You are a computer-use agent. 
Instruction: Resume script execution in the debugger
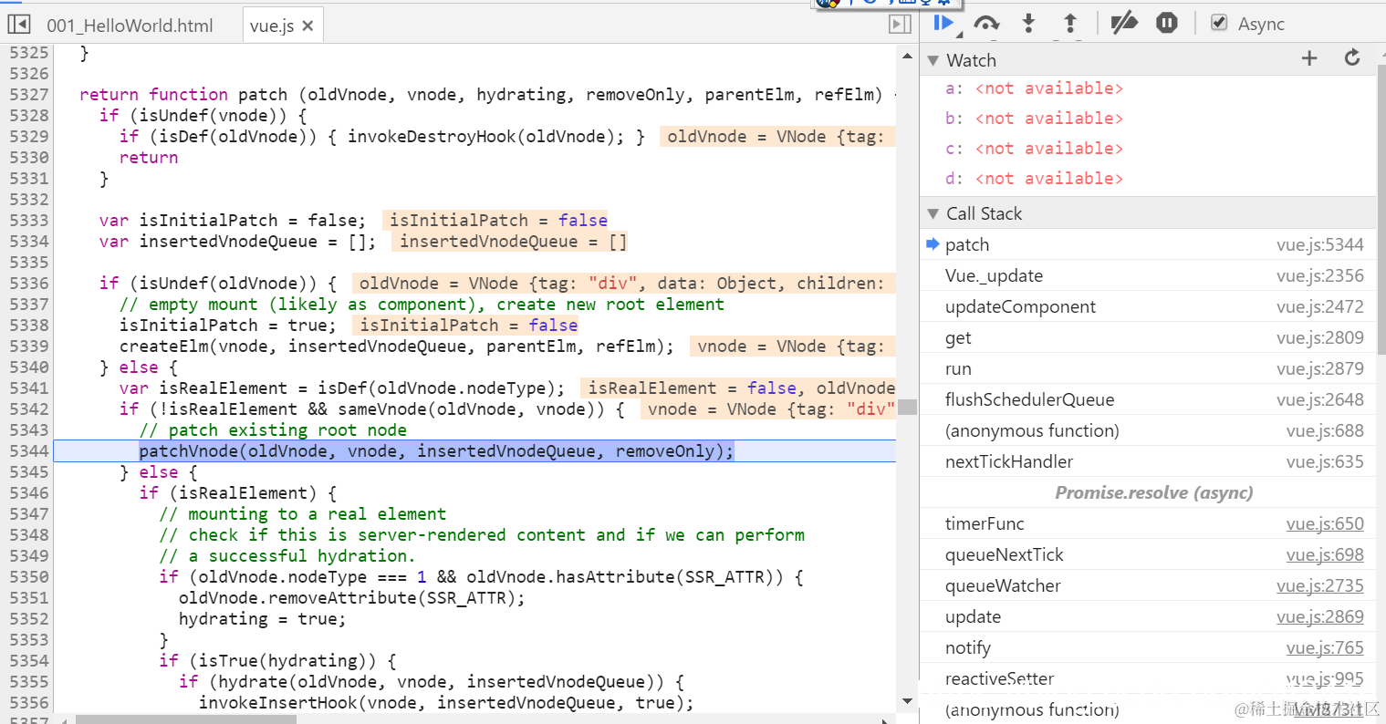coord(945,23)
